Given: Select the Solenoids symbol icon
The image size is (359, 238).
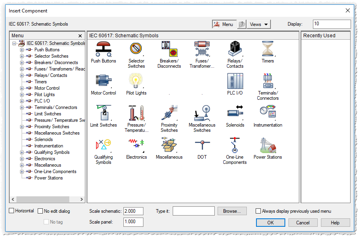Looking at the screenshot, I should click(234, 113).
